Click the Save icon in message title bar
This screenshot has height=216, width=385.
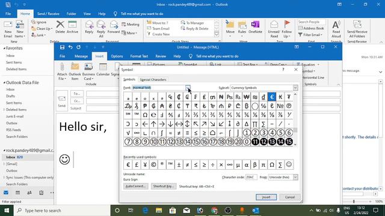coord(62,47)
